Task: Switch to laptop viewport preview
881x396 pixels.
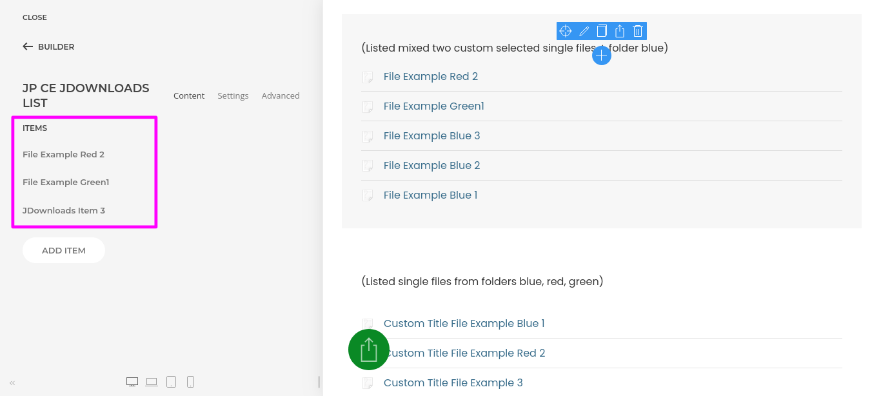Action: click(x=152, y=382)
